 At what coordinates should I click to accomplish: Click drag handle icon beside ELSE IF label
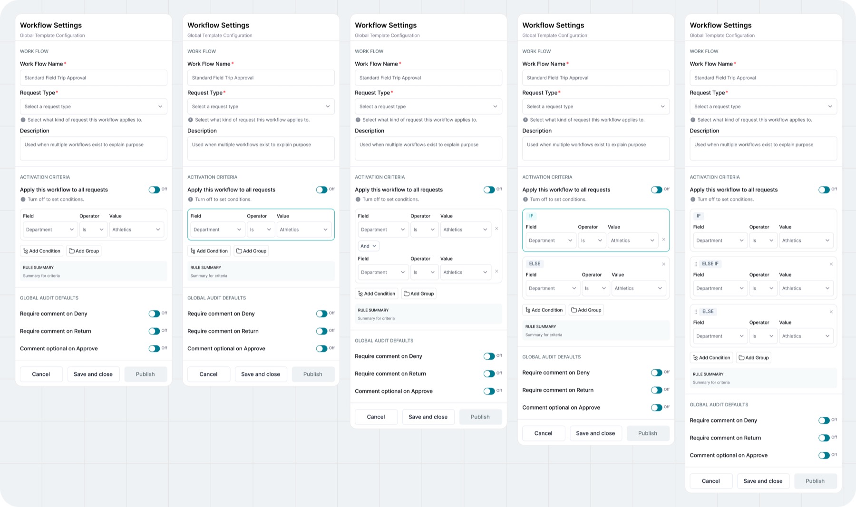696,264
